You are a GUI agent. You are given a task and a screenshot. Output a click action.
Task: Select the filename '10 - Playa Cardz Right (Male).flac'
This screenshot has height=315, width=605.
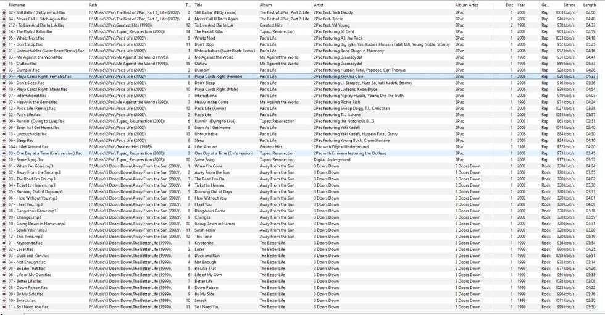(38, 89)
